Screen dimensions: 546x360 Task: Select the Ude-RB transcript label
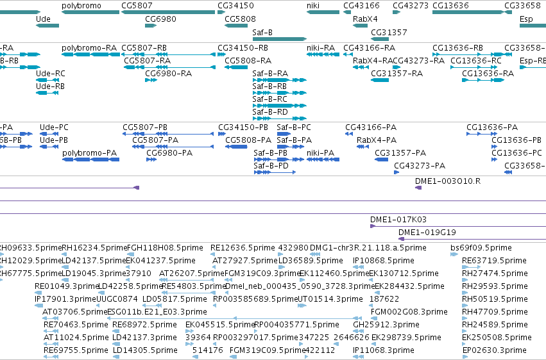click(50, 86)
